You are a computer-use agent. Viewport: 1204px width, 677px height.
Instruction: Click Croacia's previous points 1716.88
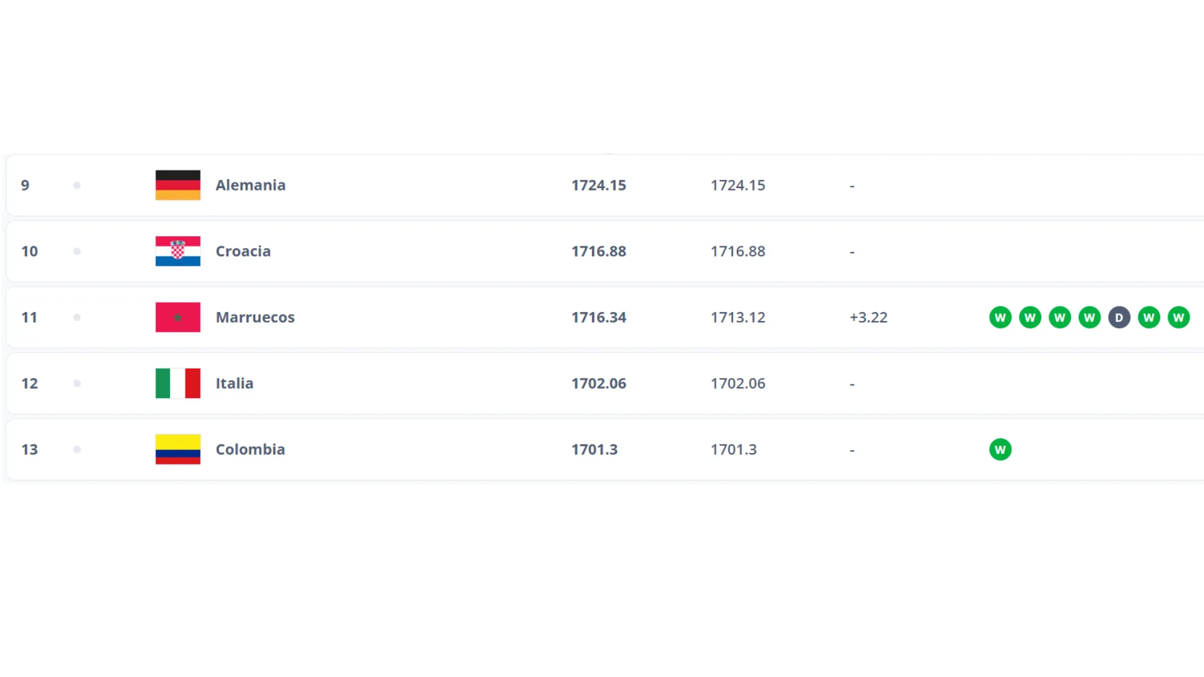737,251
